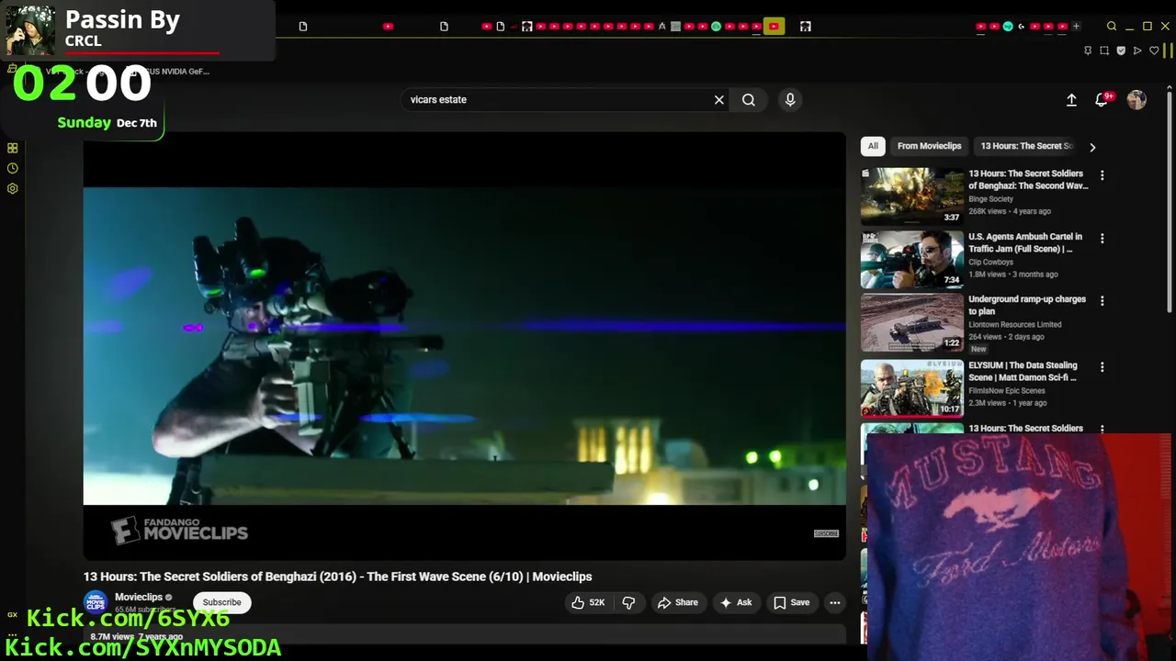The width and height of the screenshot is (1176, 661).
Task: Click the player play icon in browser toolbar
Action: (x=1137, y=50)
